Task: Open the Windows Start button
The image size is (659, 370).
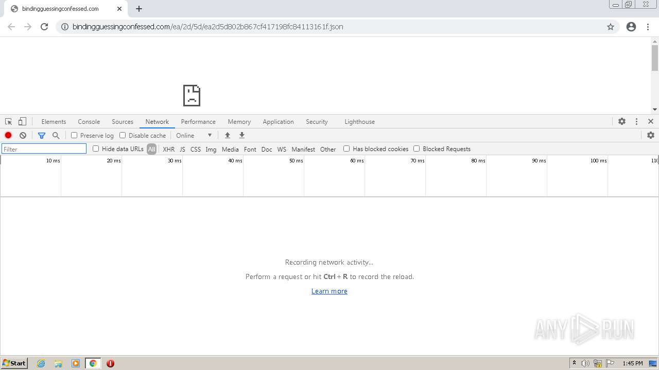Action: (x=14, y=363)
